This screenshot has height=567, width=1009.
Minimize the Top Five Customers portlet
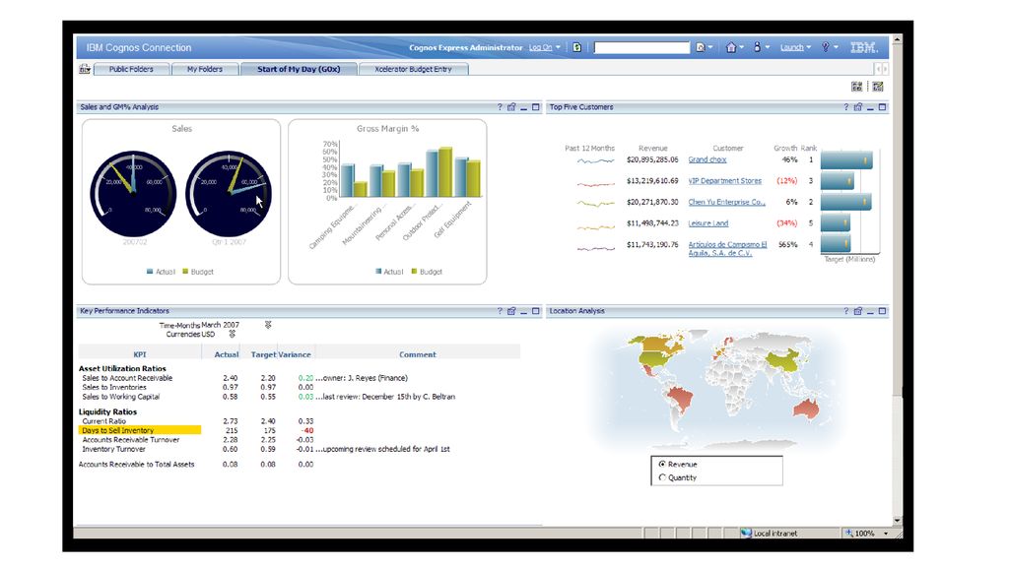870,108
